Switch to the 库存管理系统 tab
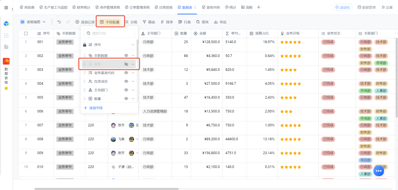 (108, 7)
